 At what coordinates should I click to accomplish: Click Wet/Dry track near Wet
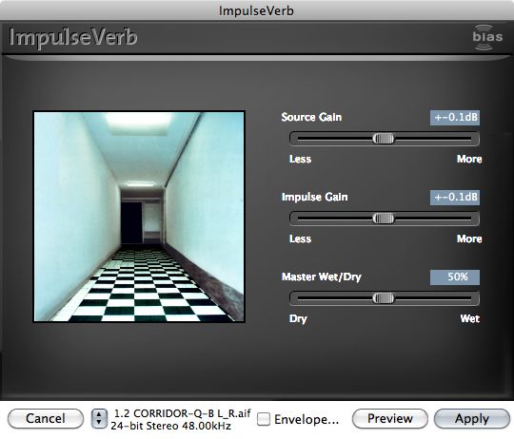[x=459, y=298]
